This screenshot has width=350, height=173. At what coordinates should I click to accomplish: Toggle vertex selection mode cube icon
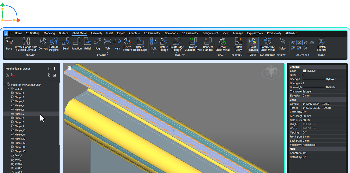(312, 42)
